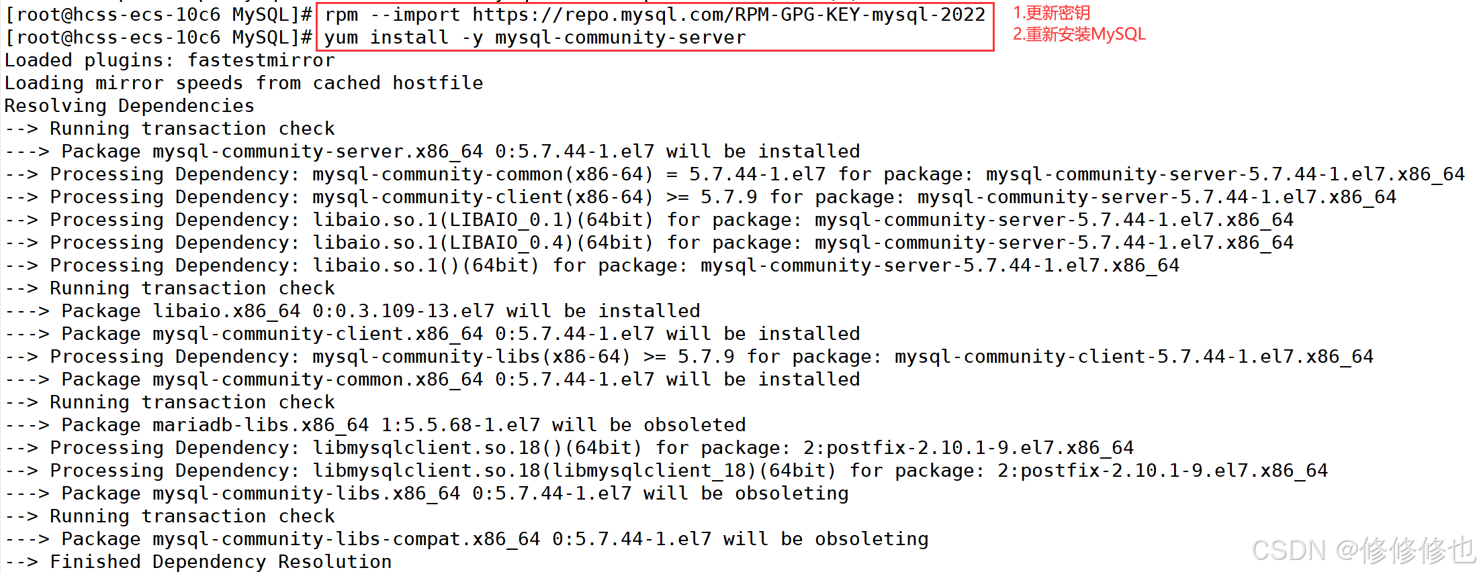Click the red annotation '1.更新密钥'
The width and height of the screenshot is (1479, 574).
pos(1051,13)
